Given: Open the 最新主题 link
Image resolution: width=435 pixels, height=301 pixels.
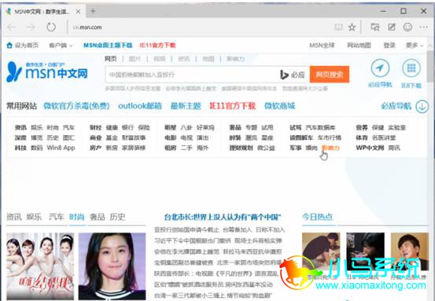Looking at the screenshot, I should [186, 106].
